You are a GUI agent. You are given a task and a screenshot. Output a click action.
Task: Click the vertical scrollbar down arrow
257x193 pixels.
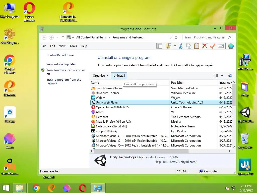(x=234, y=147)
